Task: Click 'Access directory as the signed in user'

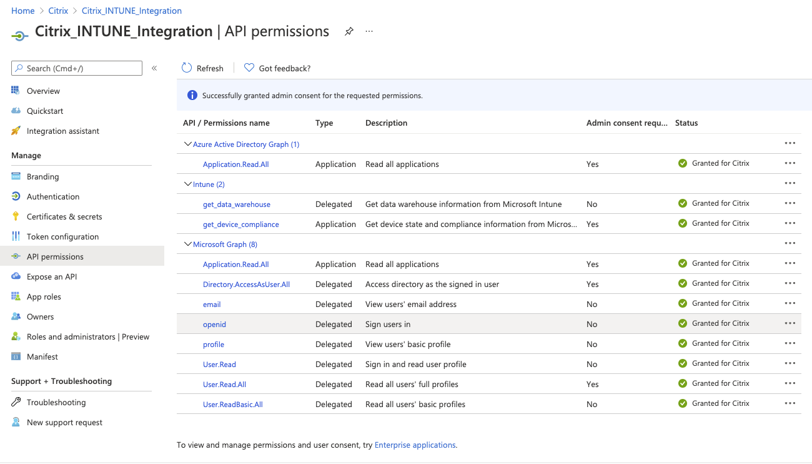Action: point(432,285)
